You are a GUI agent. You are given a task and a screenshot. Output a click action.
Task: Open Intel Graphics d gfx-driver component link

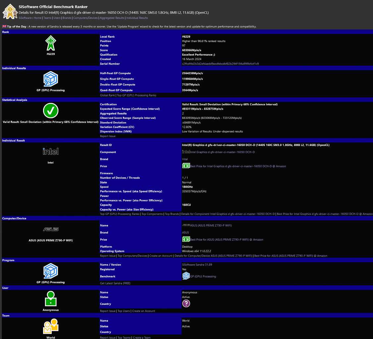tap(222, 152)
